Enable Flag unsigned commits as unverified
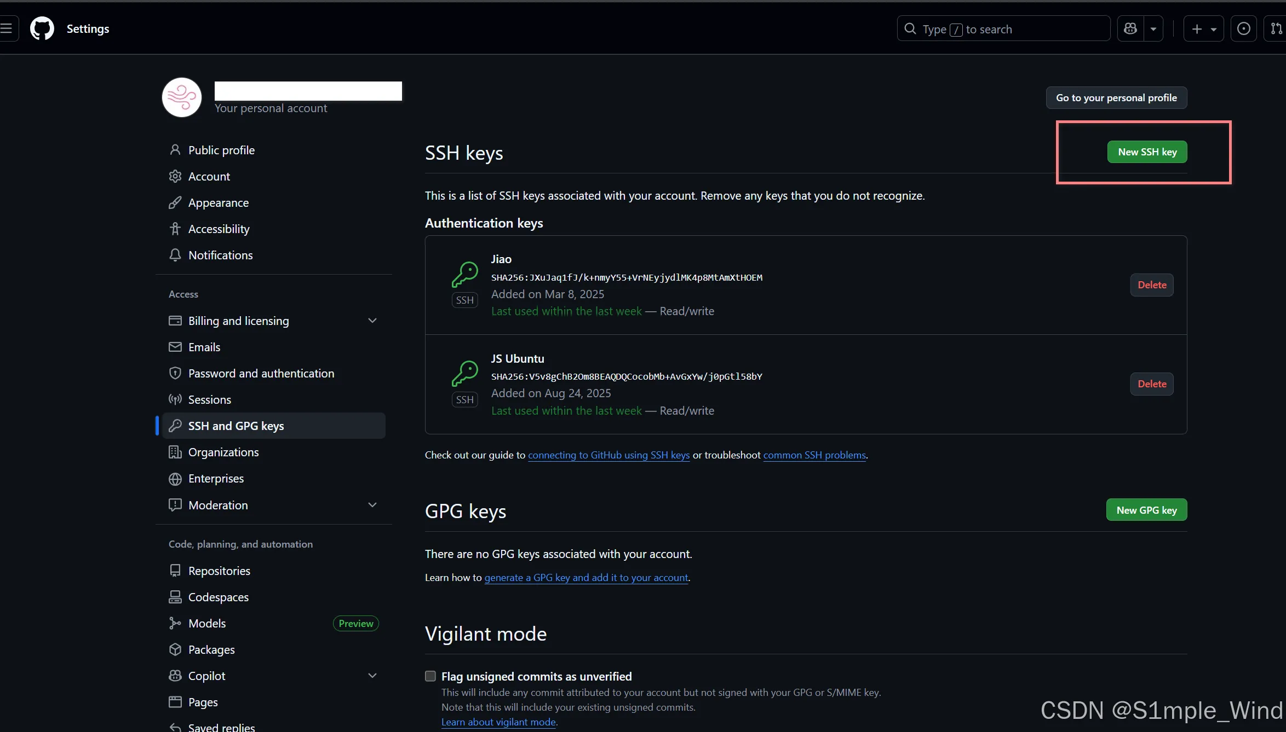Screen dimensions: 1286x732 (x=430, y=676)
